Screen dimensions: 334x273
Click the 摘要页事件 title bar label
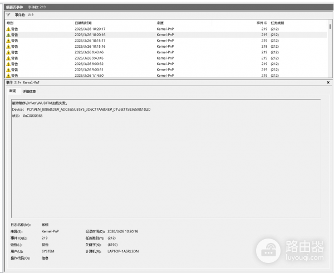tap(14, 7)
